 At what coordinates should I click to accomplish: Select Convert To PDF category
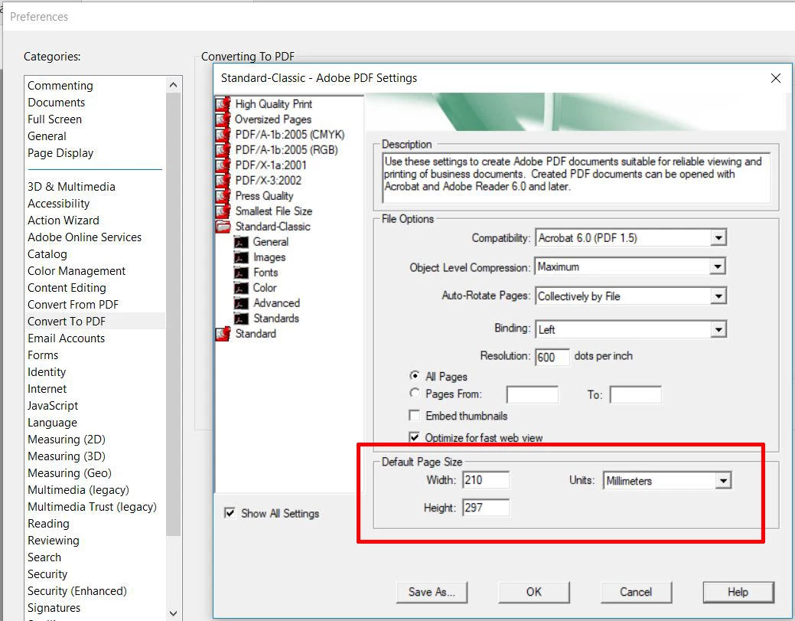click(67, 321)
